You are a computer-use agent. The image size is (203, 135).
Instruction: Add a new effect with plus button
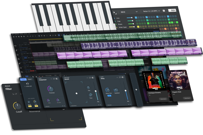point(136,90)
